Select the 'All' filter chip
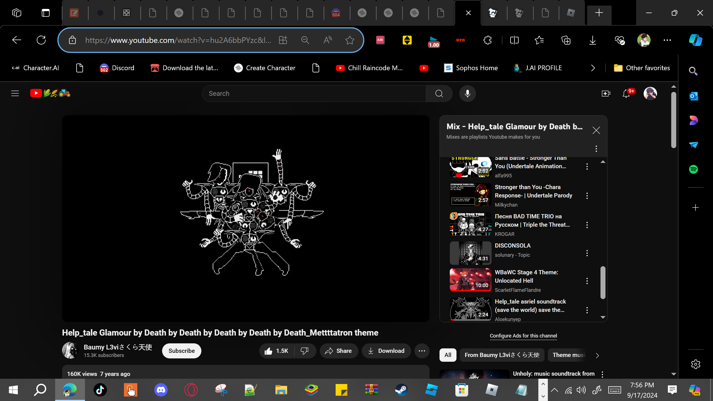The image size is (713, 401). click(448, 355)
